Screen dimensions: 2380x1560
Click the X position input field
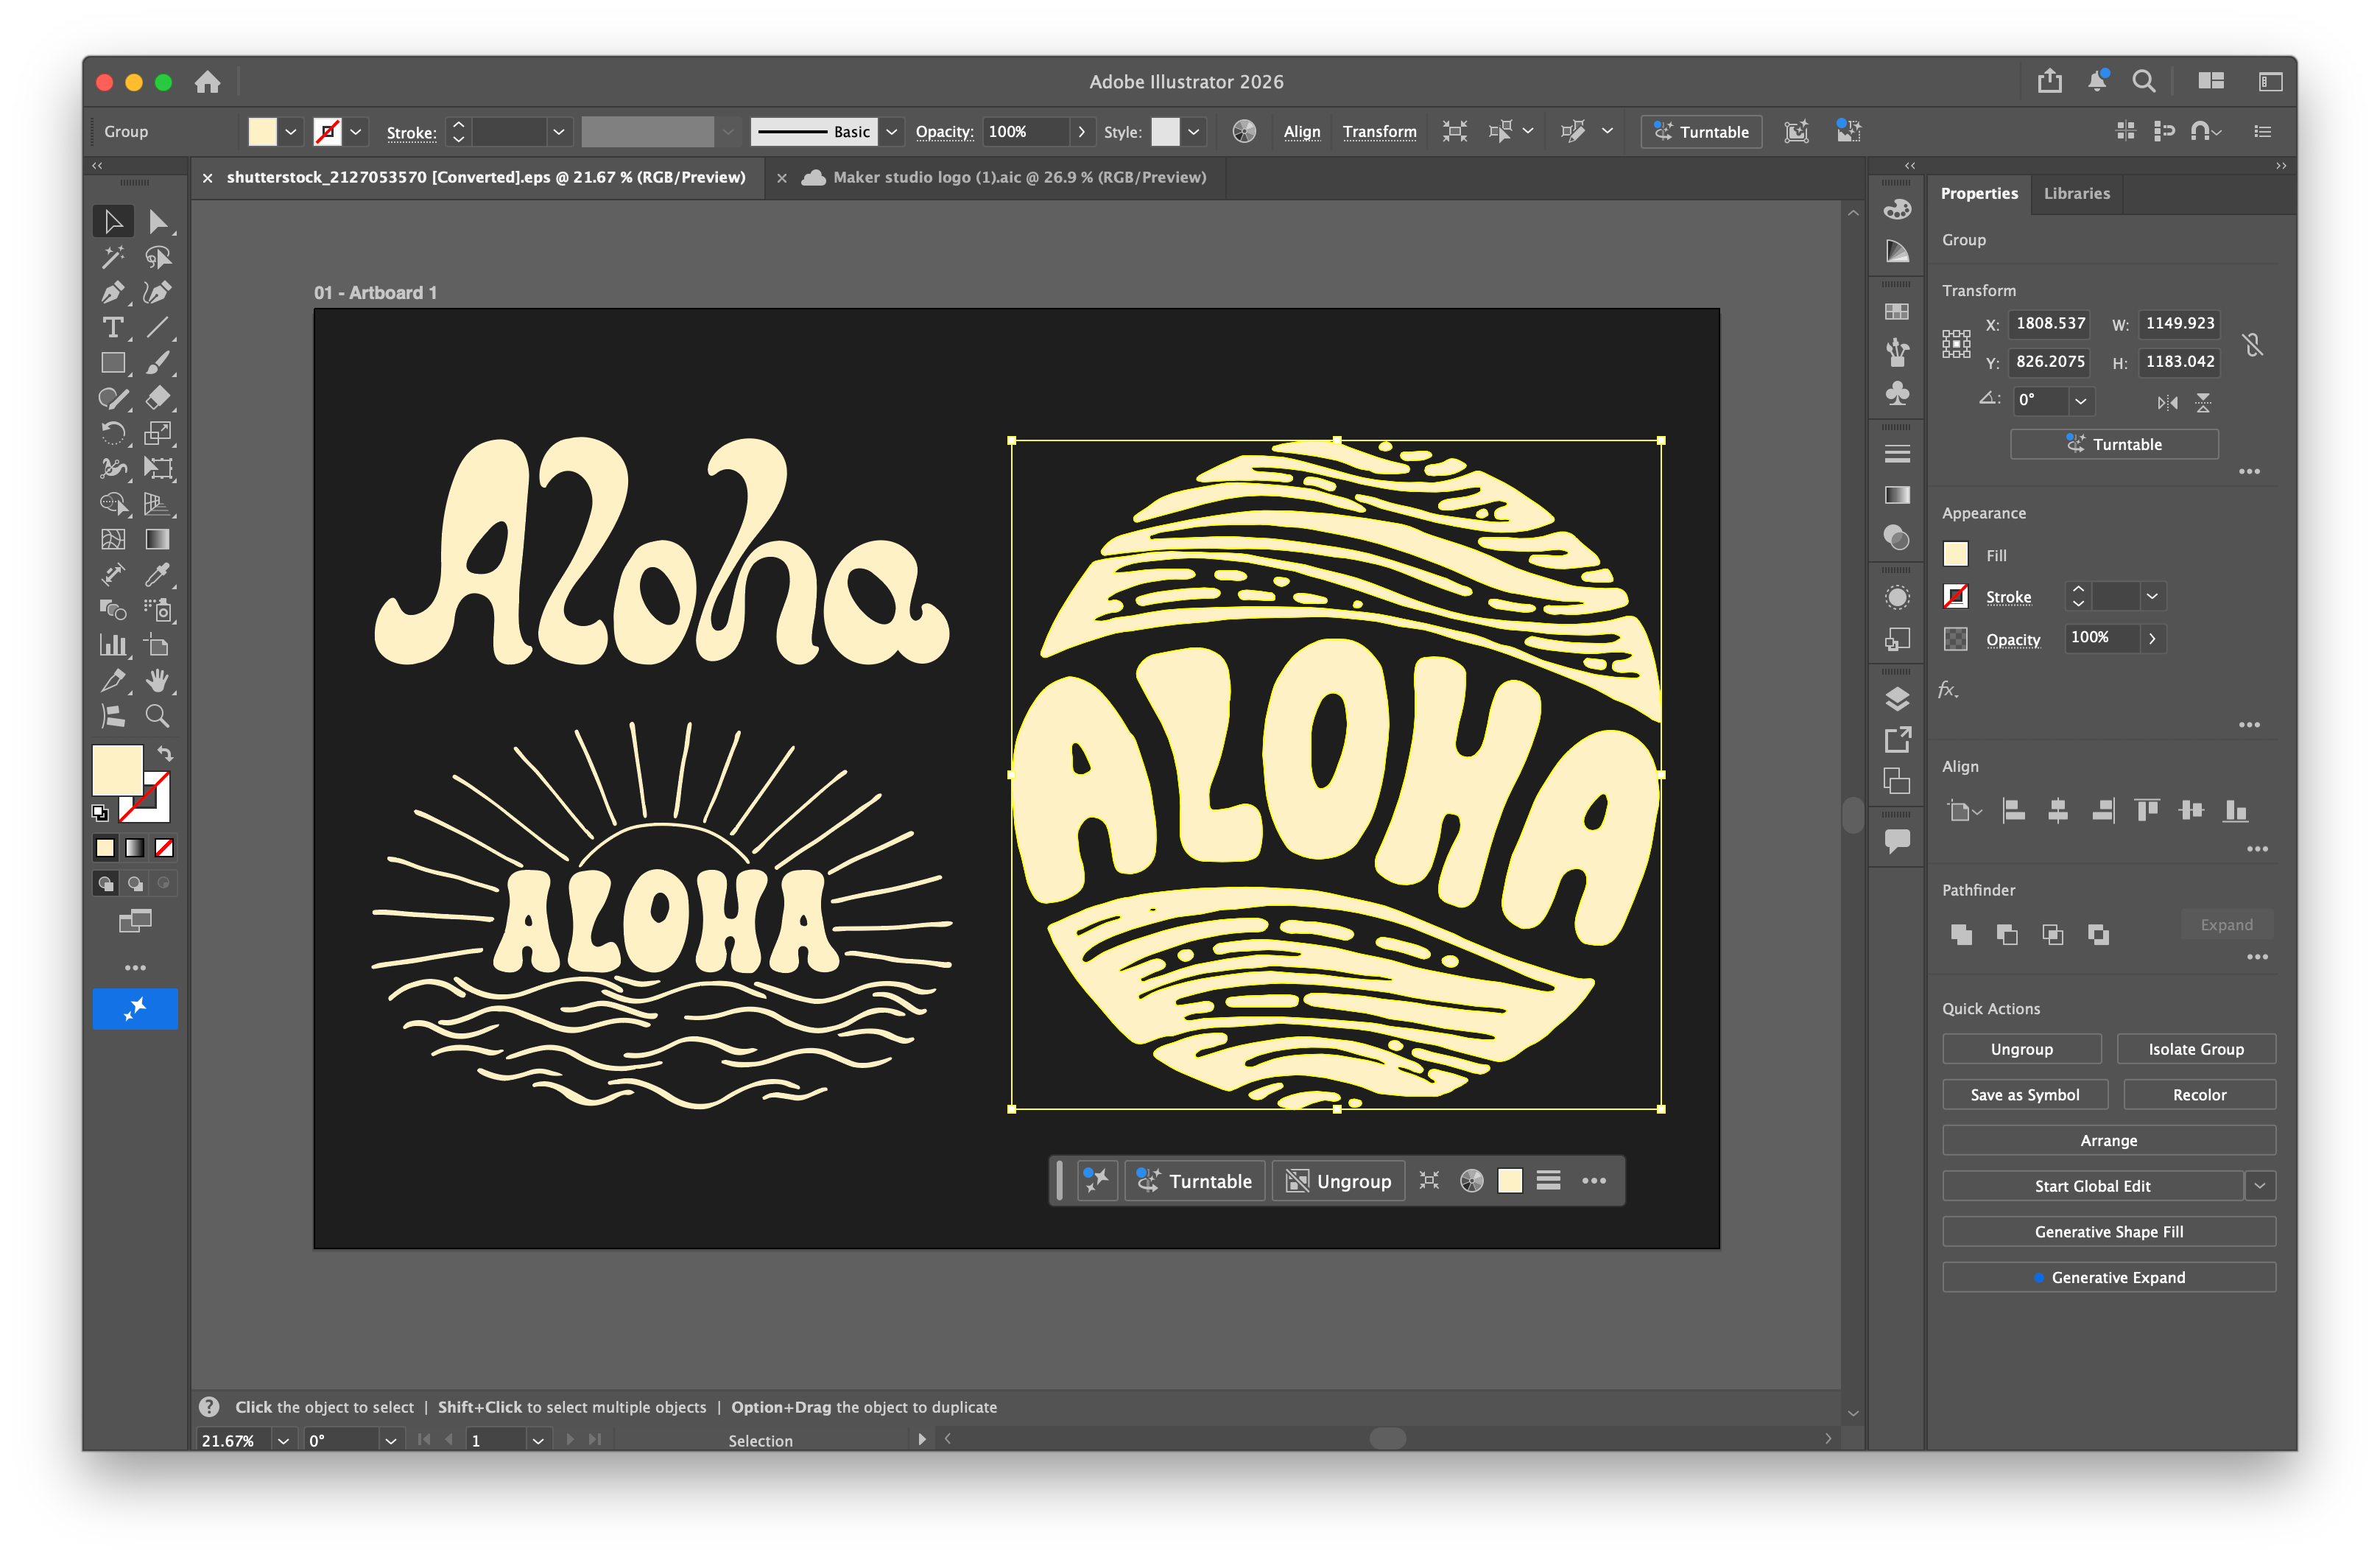[x=2050, y=323]
